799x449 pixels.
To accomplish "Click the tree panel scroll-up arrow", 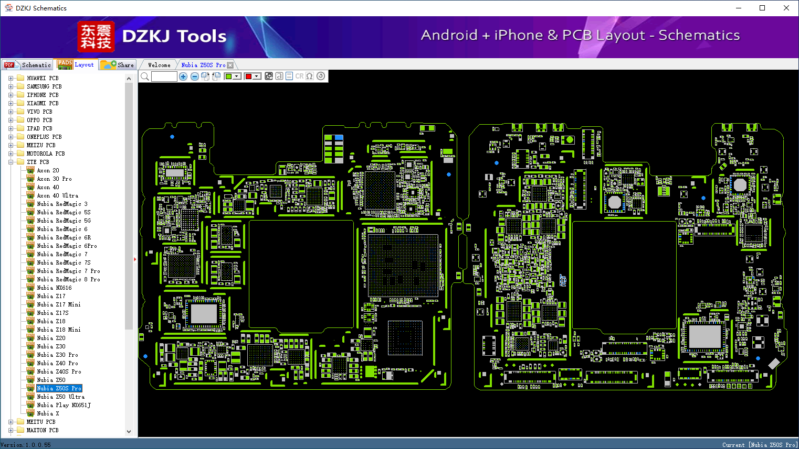I will [x=129, y=78].
